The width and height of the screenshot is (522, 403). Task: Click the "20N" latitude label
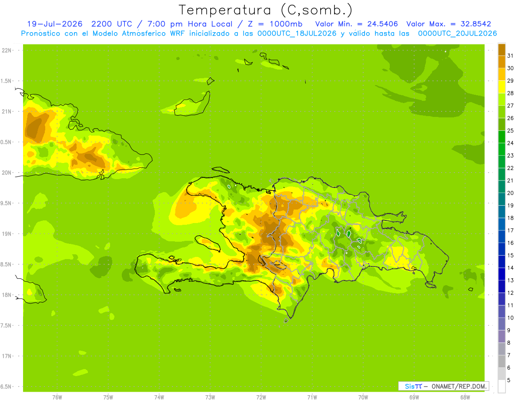click(x=6, y=173)
